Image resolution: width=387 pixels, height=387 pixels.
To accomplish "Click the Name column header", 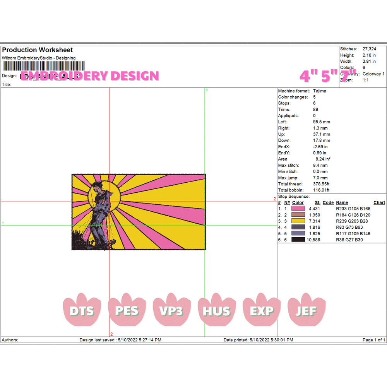I will (x=342, y=202).
